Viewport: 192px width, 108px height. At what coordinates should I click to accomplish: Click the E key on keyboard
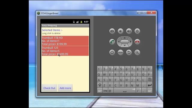point(111,74)
